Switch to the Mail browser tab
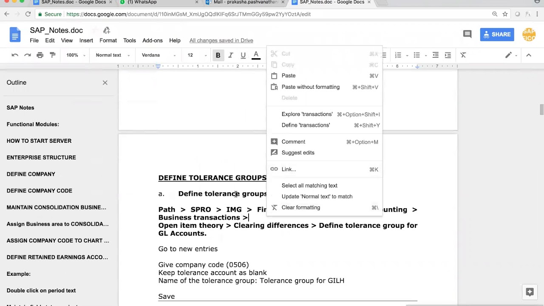 tap(244, 3)
